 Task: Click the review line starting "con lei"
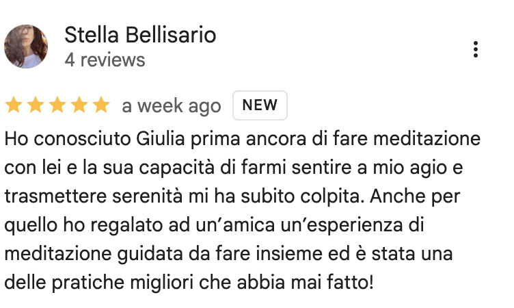click(x=234, y=168)
